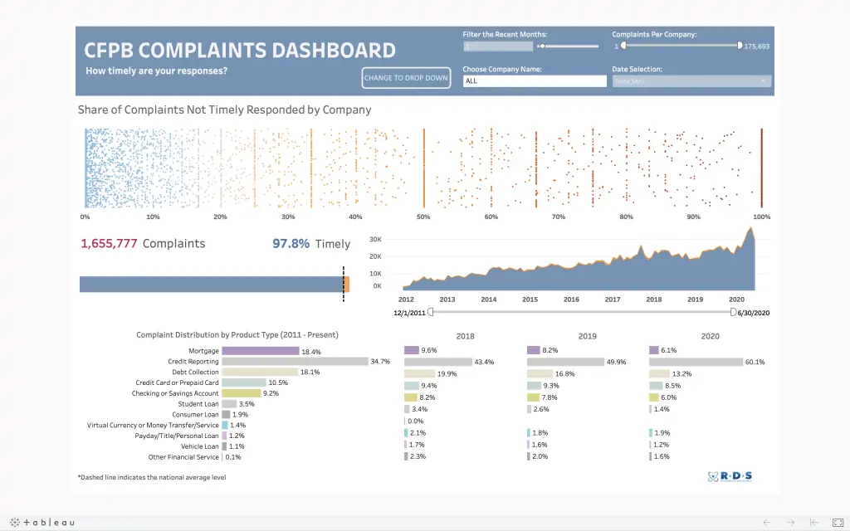Image resolution: width=850 pixels, height=531 pixels.
Task: Click the blue timely complaints progress bar
Action: (212, 285)
